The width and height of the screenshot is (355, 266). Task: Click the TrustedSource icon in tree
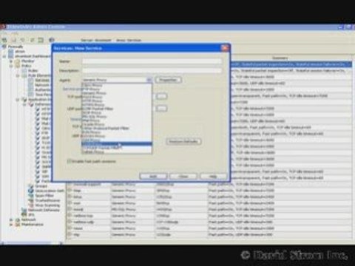click(31, 200)
